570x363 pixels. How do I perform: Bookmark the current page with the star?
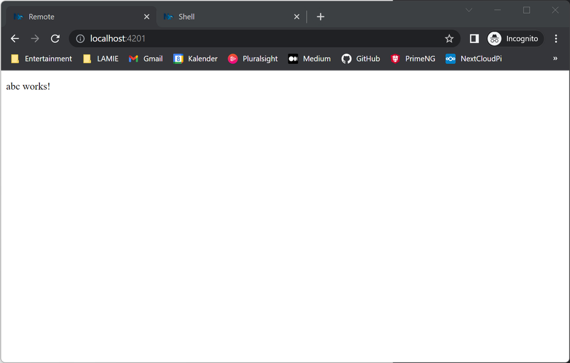pyautogui.click(x=449, y=38)
